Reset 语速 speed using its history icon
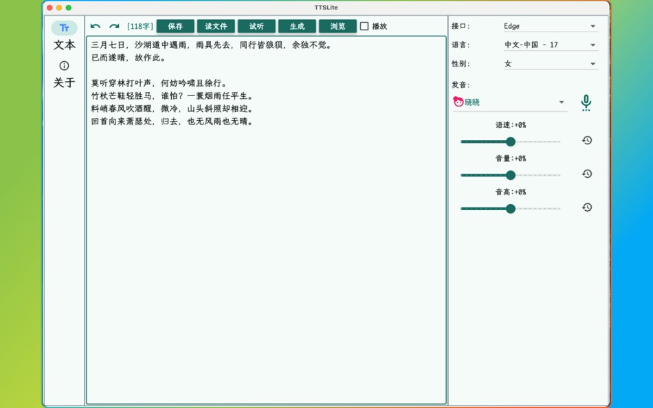This screenshot has height=408, width=653. (586, 140)
